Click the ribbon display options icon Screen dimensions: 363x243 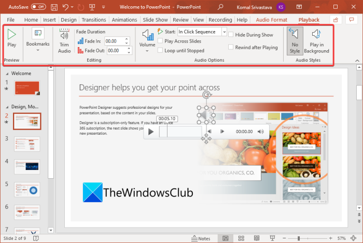coord(299,7)
